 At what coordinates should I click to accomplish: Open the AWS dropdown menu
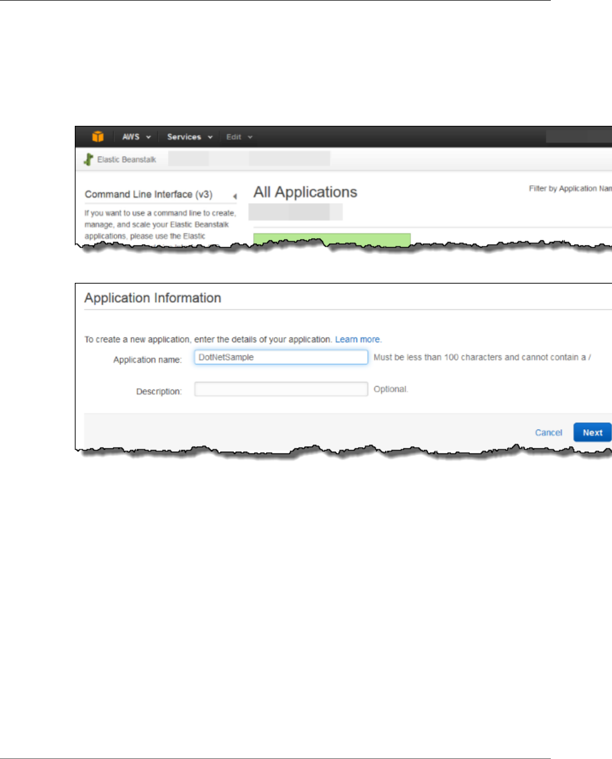[x=137, y=137]
